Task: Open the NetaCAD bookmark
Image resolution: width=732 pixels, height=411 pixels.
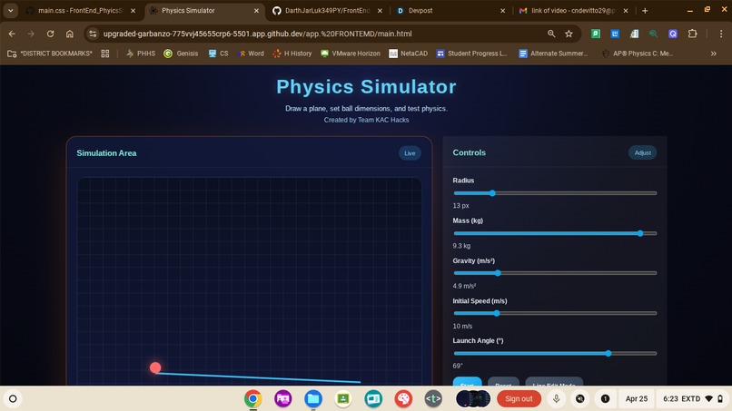Action: [x=409, y=54]
